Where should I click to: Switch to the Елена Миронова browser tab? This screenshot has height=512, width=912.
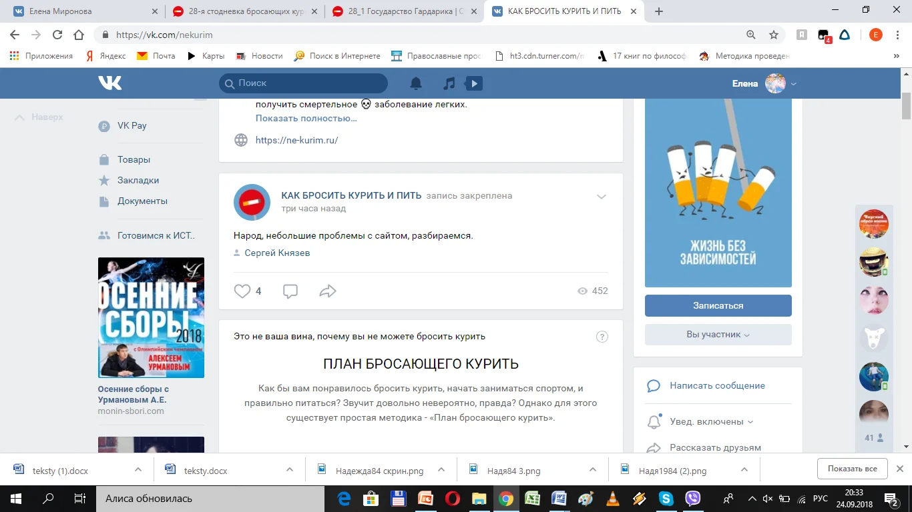83,11
